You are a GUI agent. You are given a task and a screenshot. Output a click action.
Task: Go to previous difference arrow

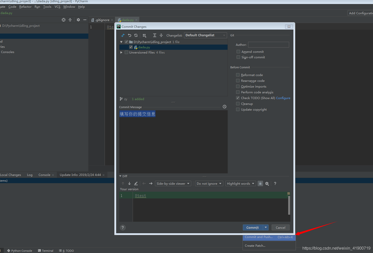point(123,183)
